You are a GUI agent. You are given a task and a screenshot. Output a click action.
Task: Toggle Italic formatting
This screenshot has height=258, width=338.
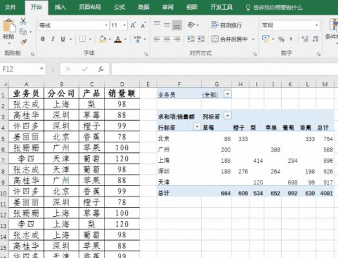click(53, 39)
